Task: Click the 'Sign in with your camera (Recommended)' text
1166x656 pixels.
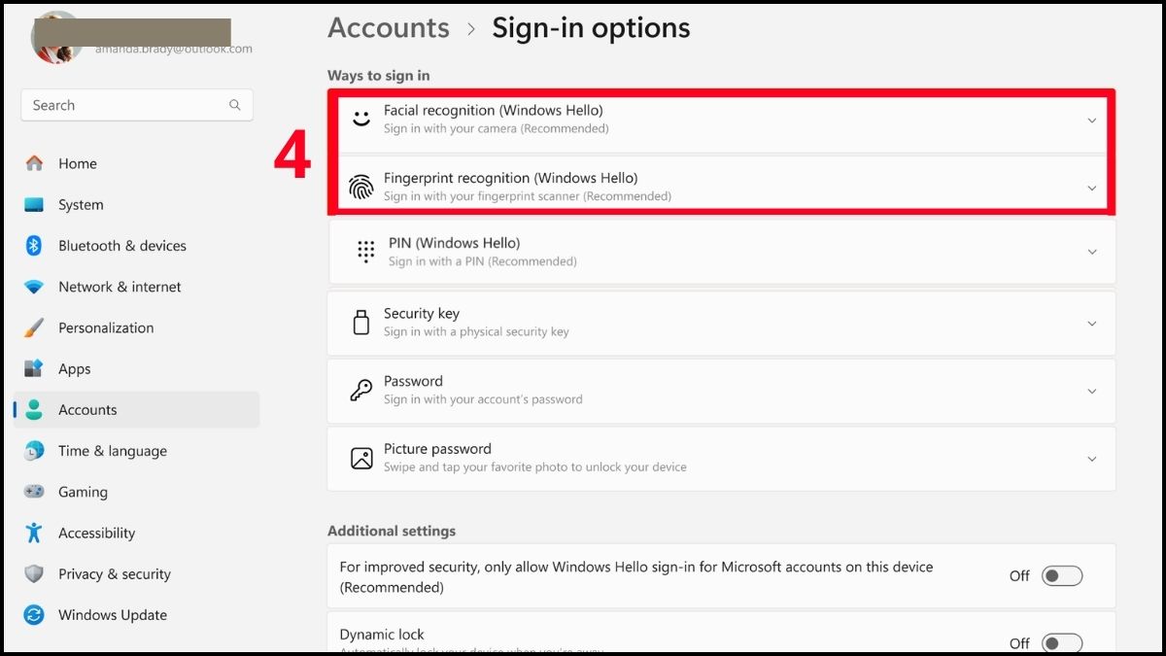Action: 497,128
